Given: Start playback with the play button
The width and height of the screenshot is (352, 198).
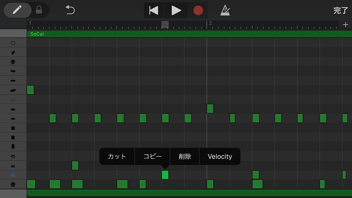Looking at the screenshot, I should coord(176,10).
